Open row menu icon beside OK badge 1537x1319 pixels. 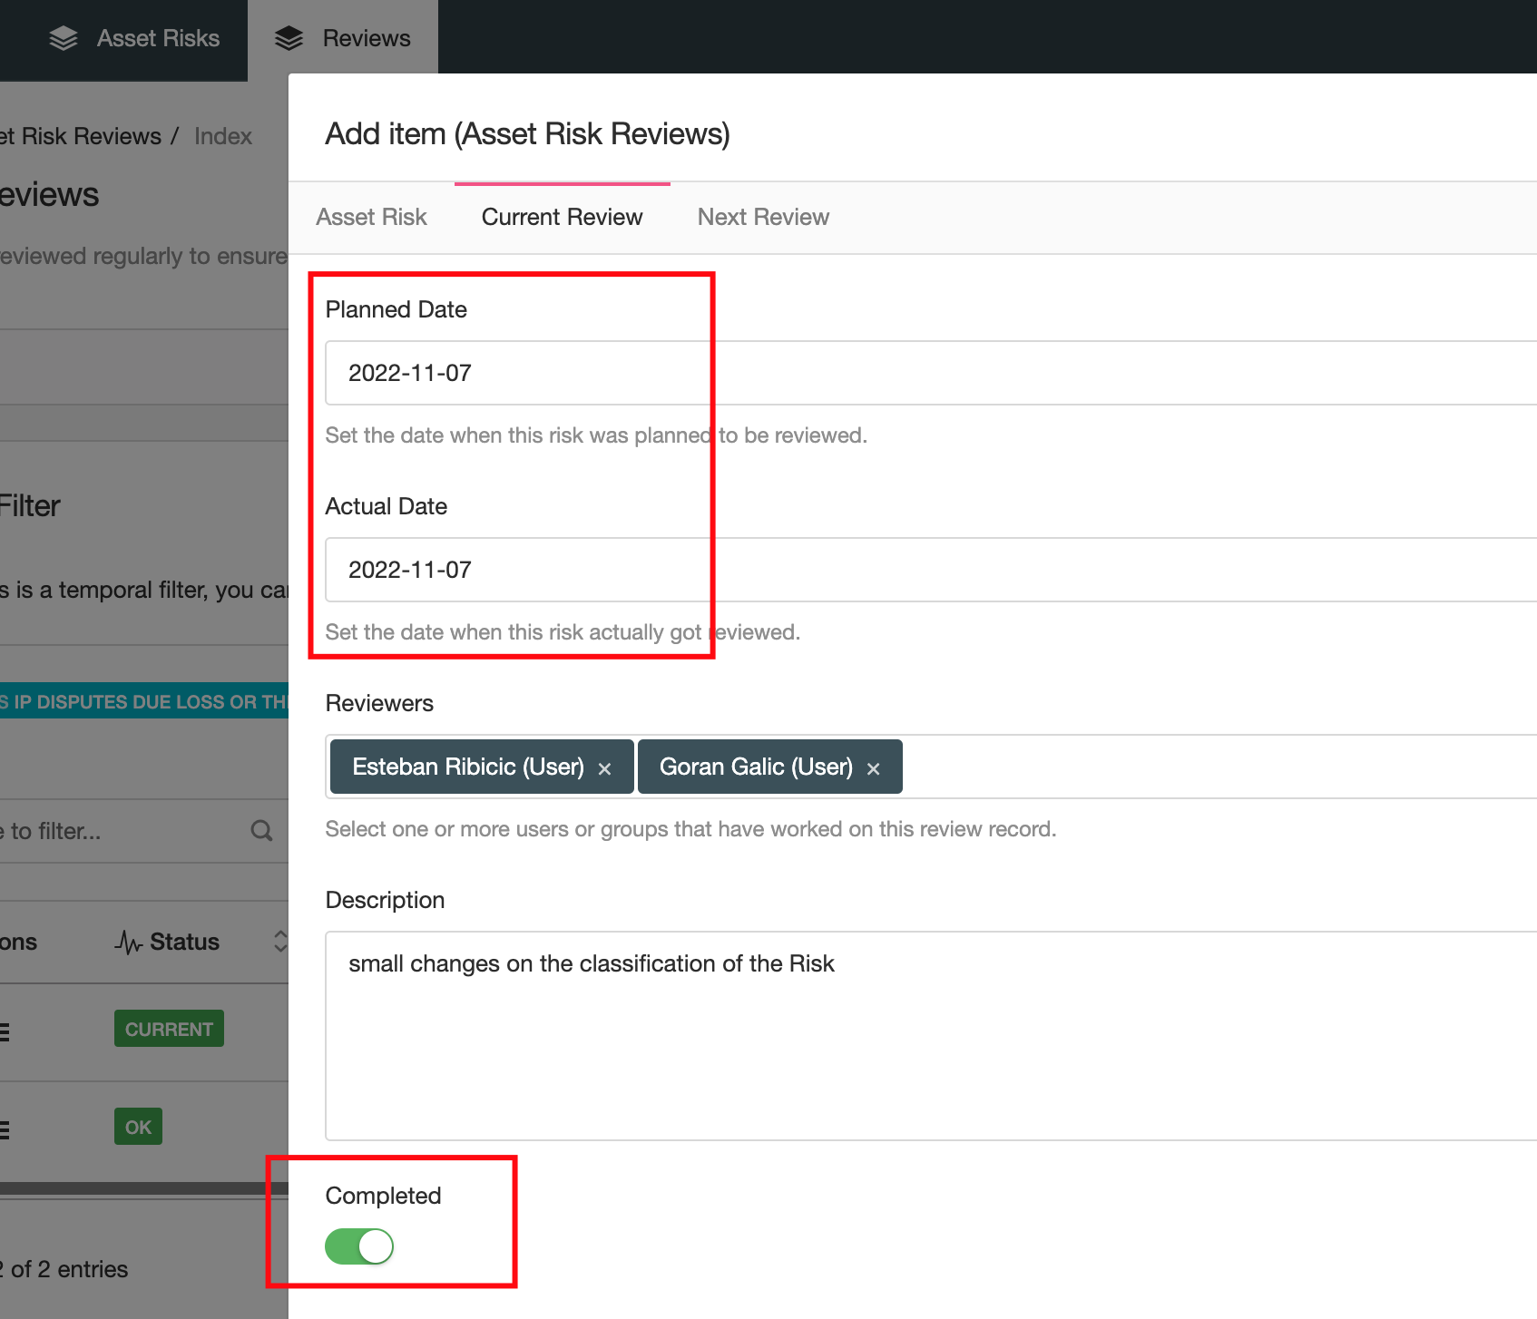pos(5,1129)
